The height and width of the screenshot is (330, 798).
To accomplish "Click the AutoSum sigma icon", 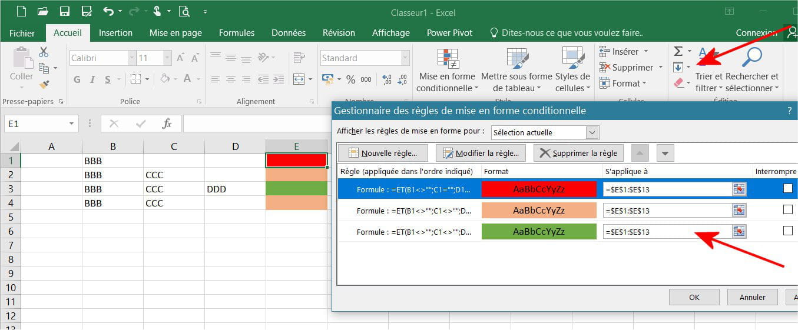I will 678,52.
